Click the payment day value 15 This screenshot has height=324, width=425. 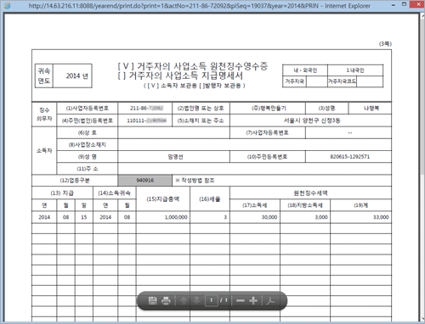84,217
